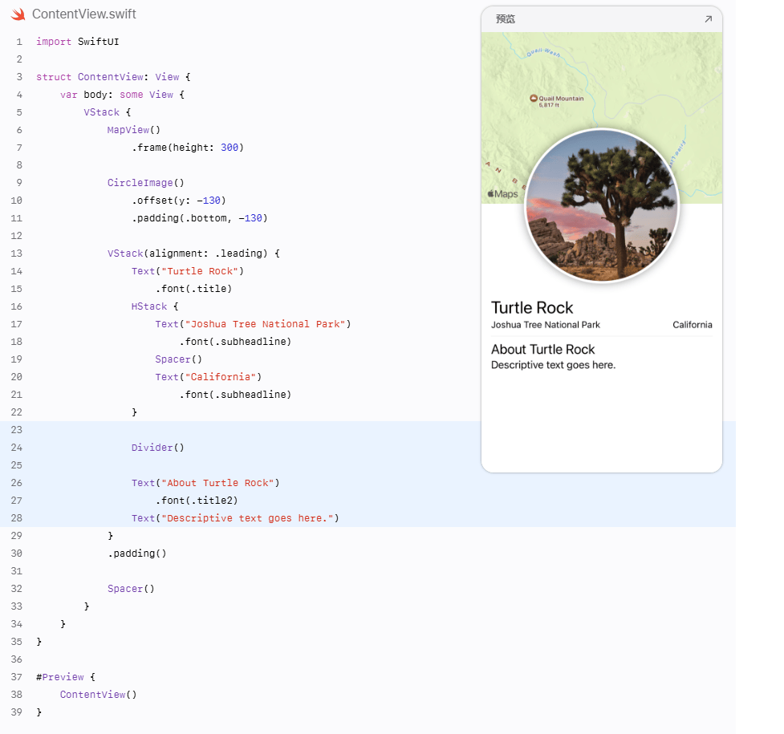Click the Descriptive text goes here line

point(553,365)
